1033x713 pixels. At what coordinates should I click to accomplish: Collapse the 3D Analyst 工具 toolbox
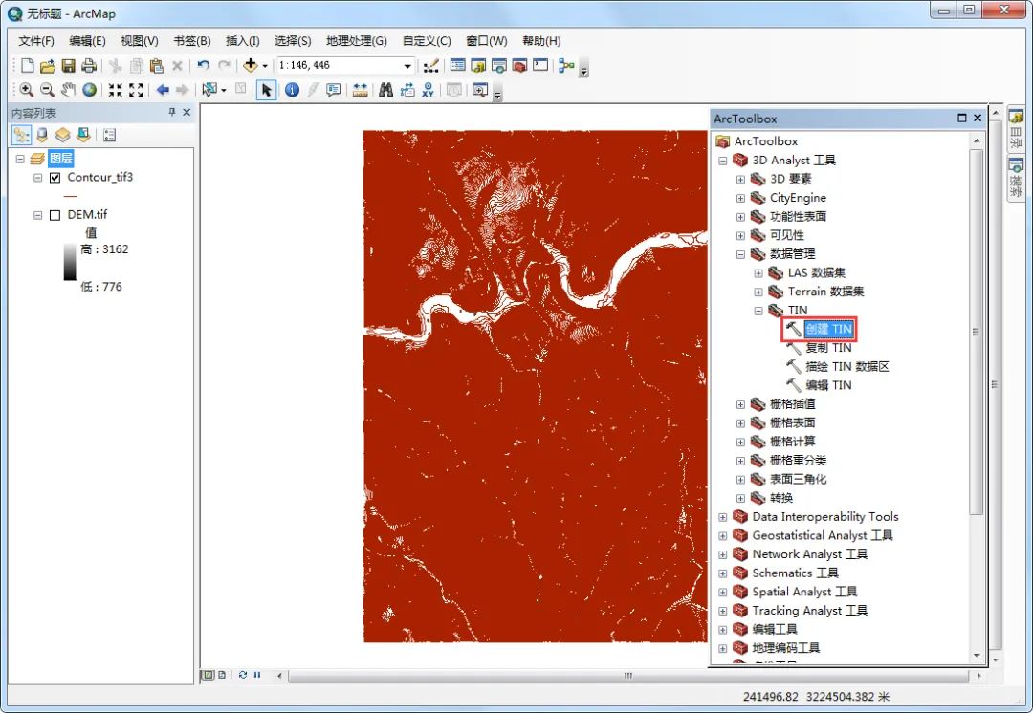(x=723, y=161)
